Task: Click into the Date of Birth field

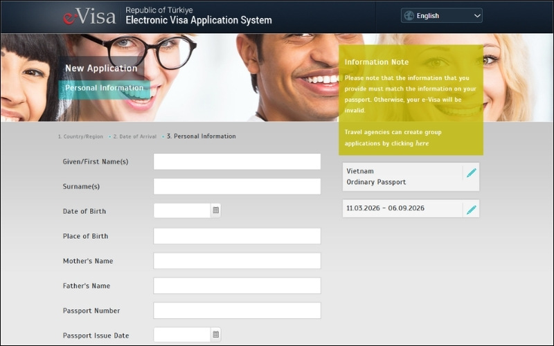Action: click(181, 211)
